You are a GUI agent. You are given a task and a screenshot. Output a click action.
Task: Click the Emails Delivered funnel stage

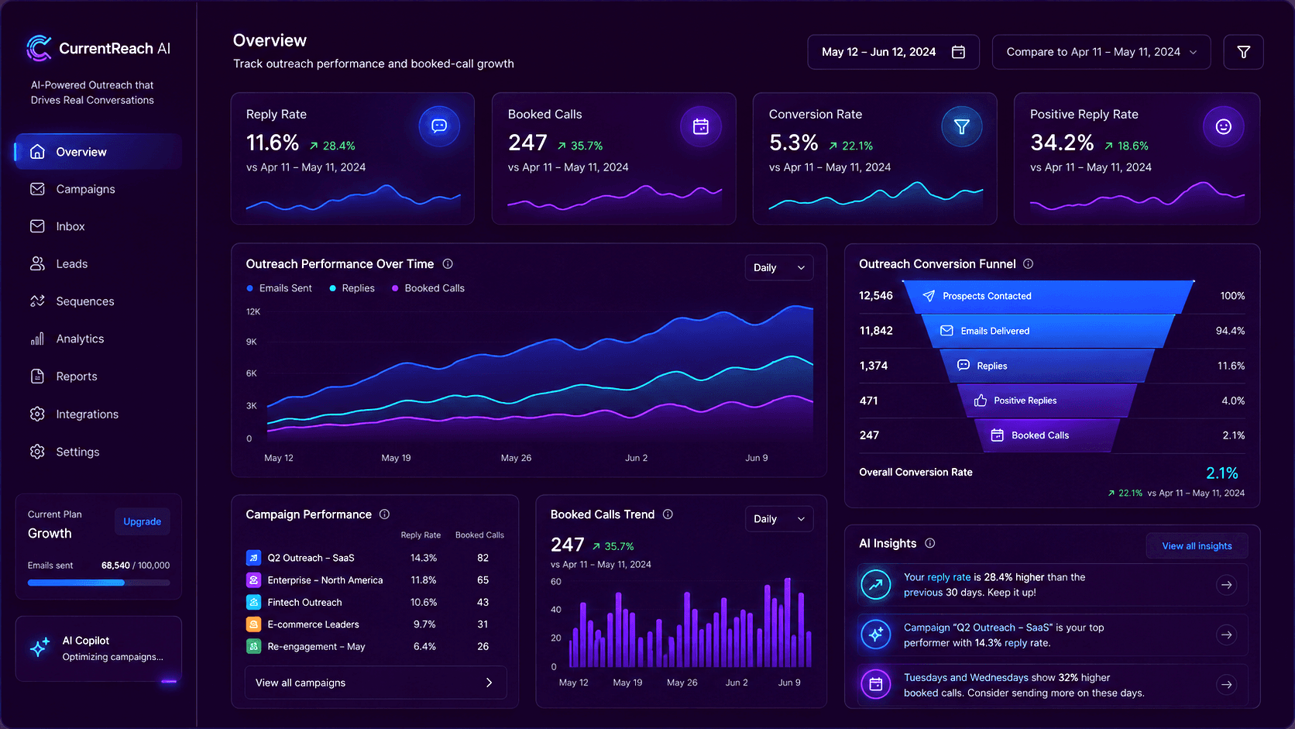click(1049, 331)
